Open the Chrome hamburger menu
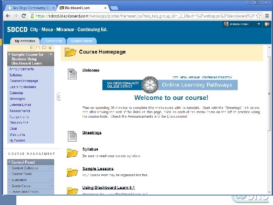 point(267,16)
